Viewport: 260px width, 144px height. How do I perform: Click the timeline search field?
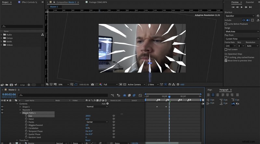[x=63, y=95]
